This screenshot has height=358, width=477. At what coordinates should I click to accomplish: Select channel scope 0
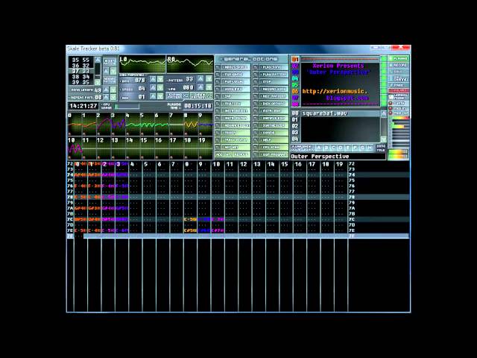coord(75,125)
